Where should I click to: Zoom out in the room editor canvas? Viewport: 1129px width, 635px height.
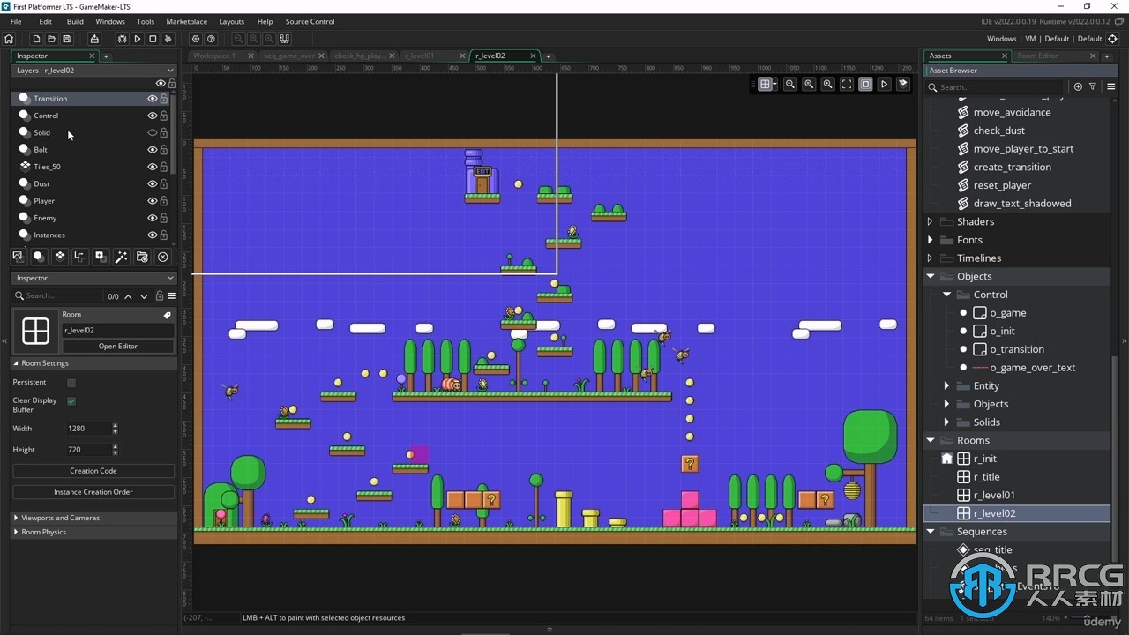tap(790, 84)
